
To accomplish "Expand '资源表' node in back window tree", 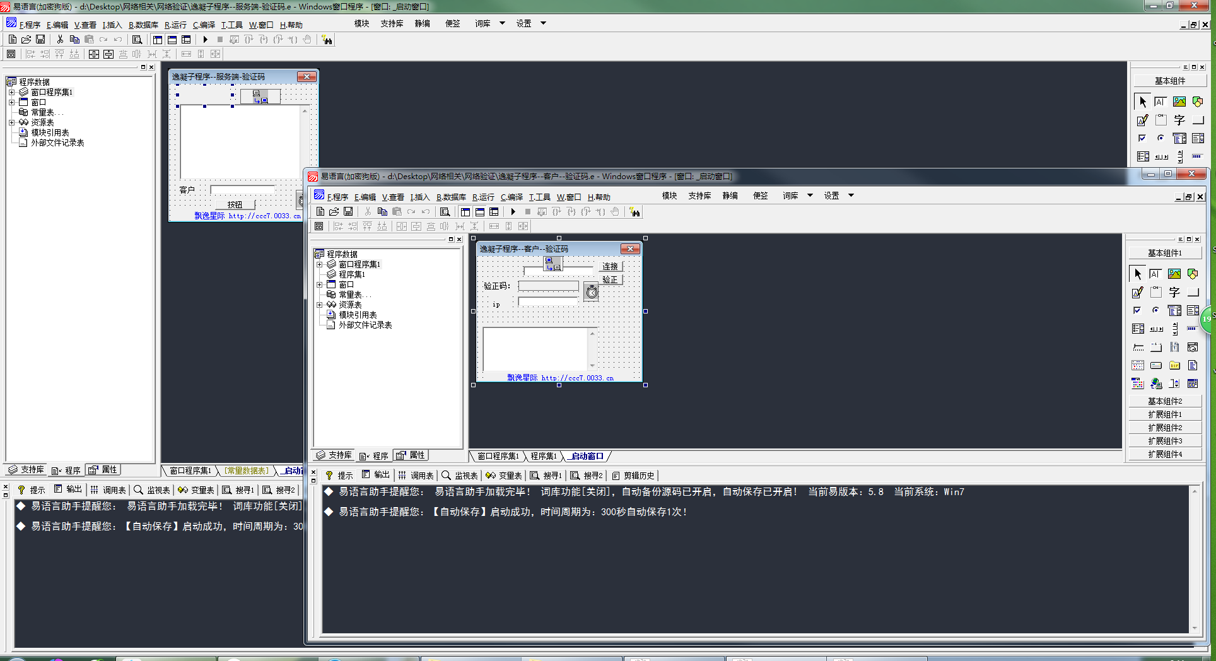I will pyautogui.click(x=11, y=122).
